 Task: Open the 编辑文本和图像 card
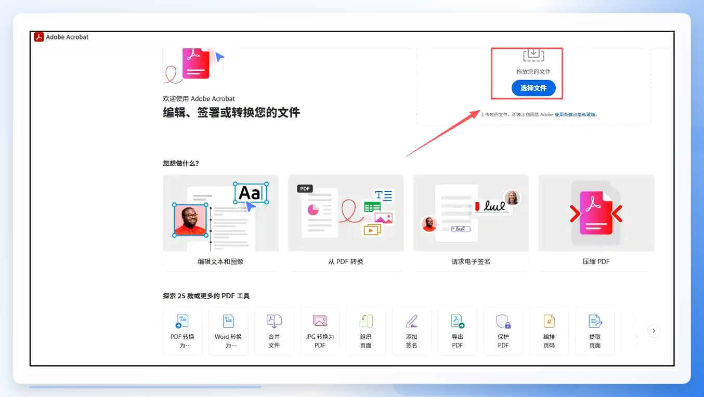click(220, 222)
